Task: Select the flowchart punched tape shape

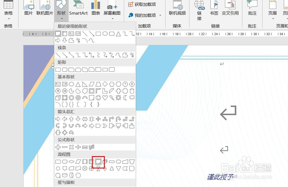Action: tap(78, 169)
